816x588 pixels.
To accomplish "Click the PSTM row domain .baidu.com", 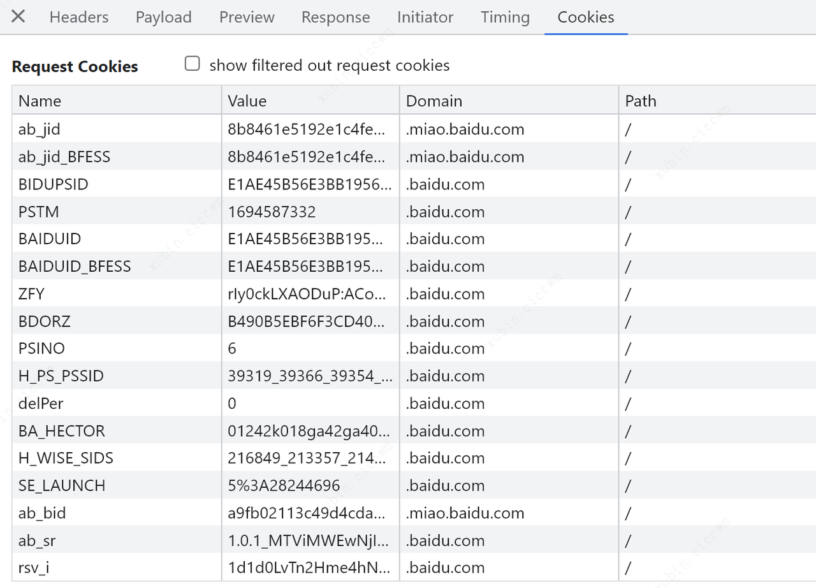I will click(445, 212).
